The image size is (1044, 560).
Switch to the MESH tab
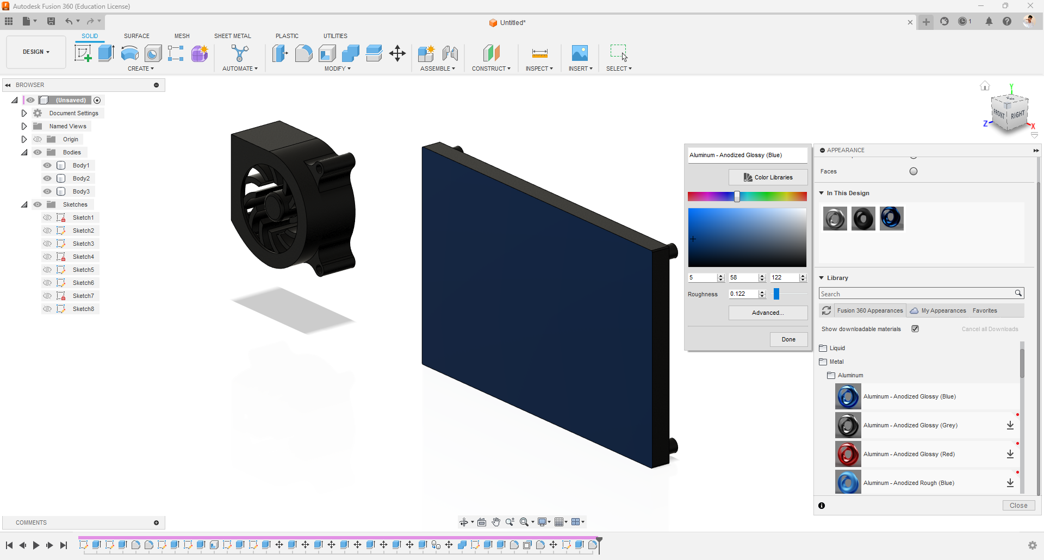tap(182, 36)
